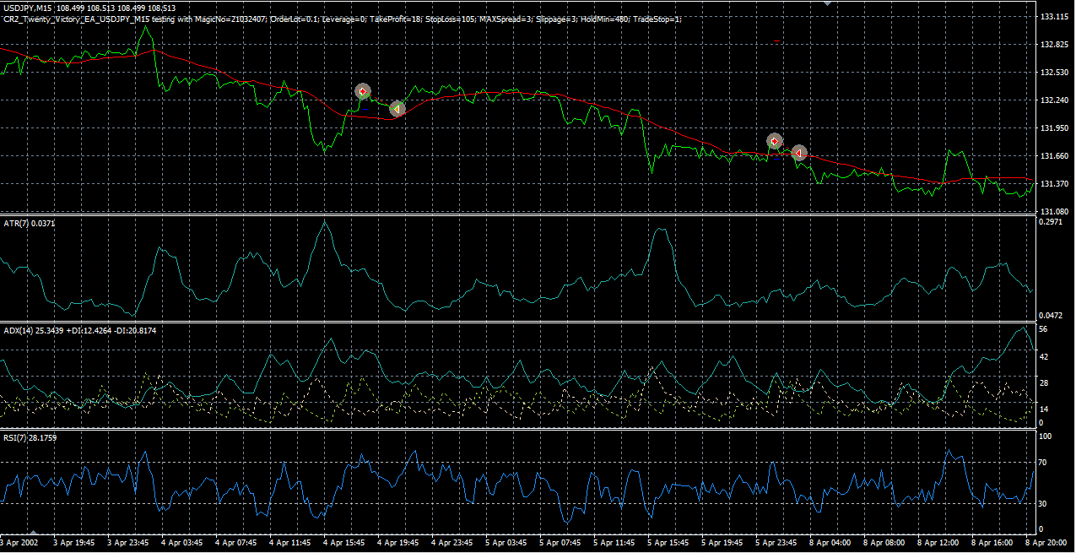Click time axis label 5 Apr 11:45
The image size is (1076, 553).
[x=614, y=543]
